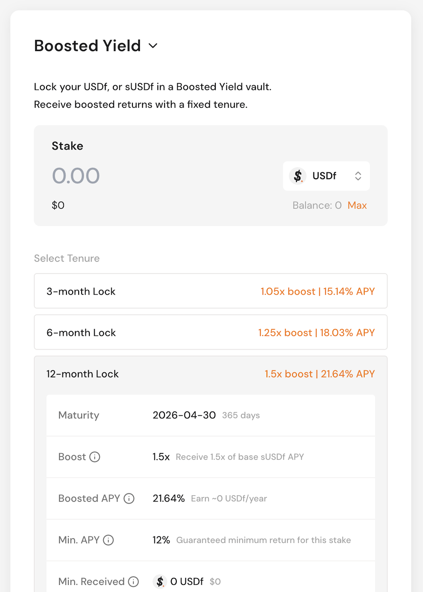
Task: Click the Select Tenure section label
Action: [x=66, y=258]
